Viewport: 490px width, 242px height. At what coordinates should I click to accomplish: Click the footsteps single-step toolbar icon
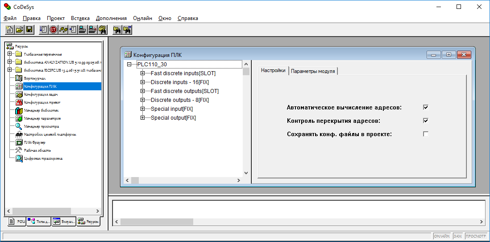[x=63, y=30]
